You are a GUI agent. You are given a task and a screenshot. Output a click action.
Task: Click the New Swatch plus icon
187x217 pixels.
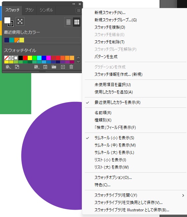point(63,67)
